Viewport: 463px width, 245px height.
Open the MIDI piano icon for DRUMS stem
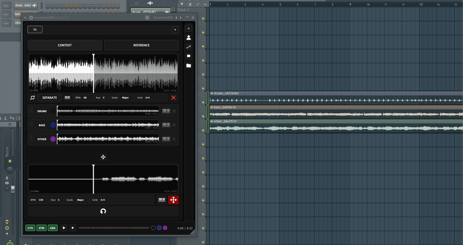[166, 111]
